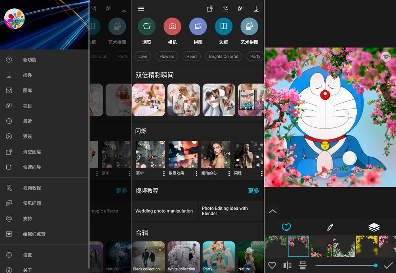Image resolution: width=396 pixels, height=273 pixels.
Task: Open the torn paper effect thumbnail
Action: [184, 100]
